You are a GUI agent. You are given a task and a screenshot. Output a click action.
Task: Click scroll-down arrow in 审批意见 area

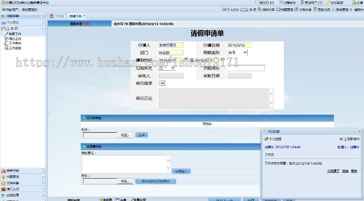pos(271,103)
